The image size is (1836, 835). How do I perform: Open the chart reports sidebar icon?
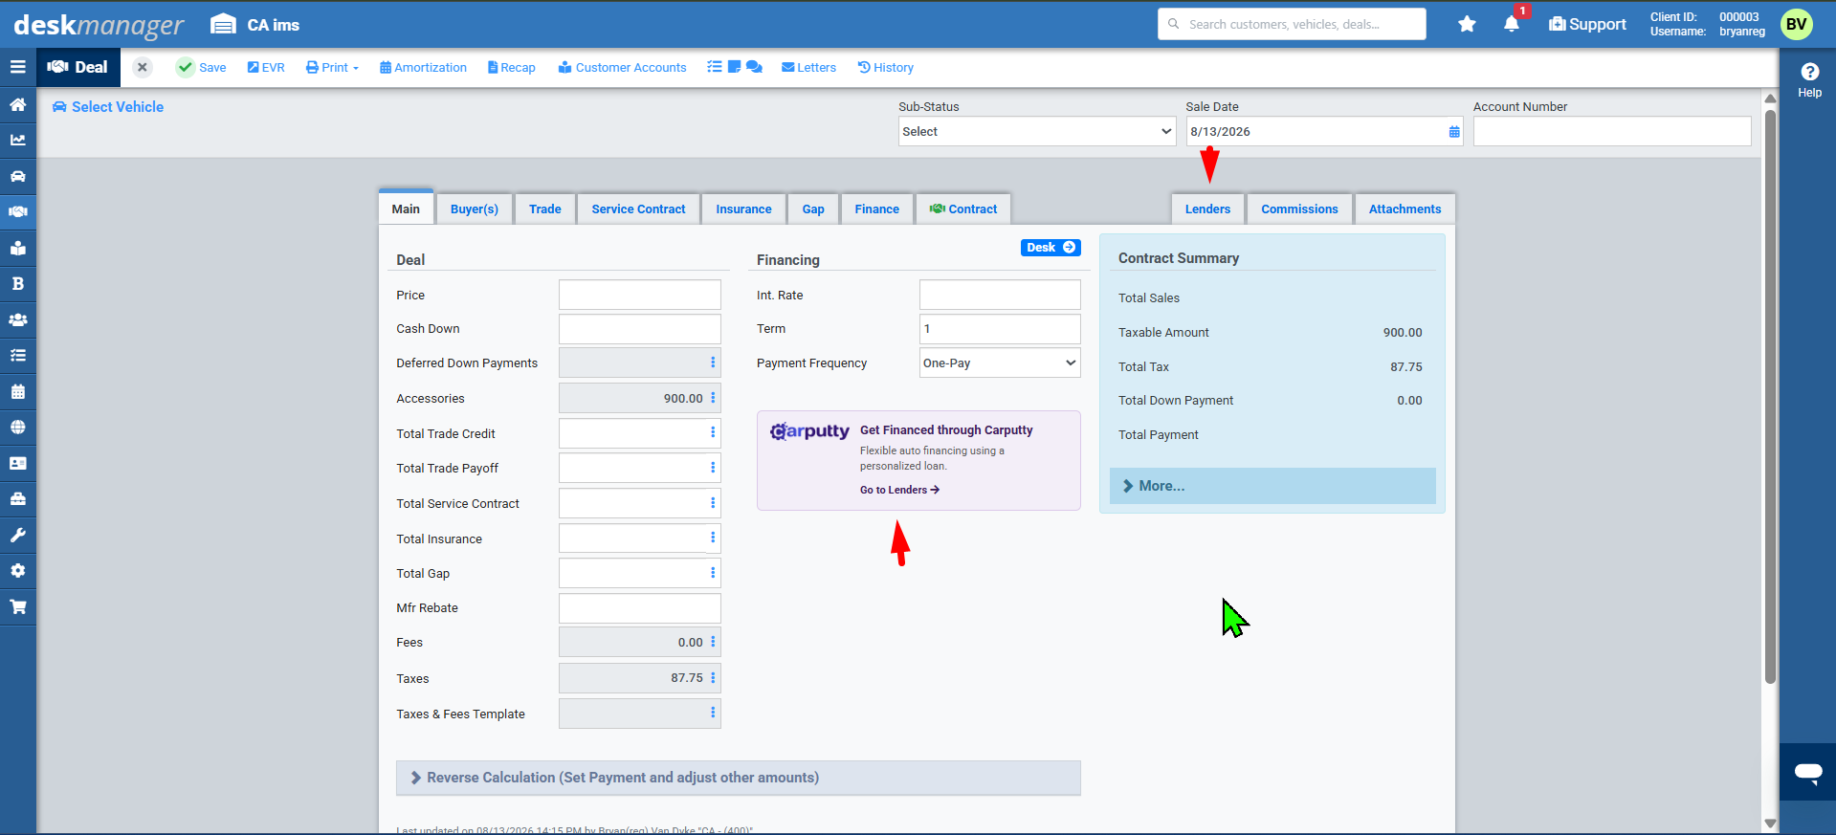click(x=17, y=140)
